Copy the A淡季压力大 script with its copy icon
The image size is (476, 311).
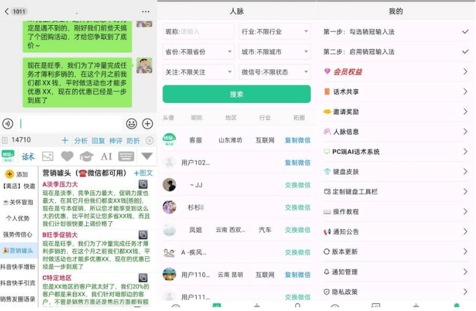coord(143,184)
